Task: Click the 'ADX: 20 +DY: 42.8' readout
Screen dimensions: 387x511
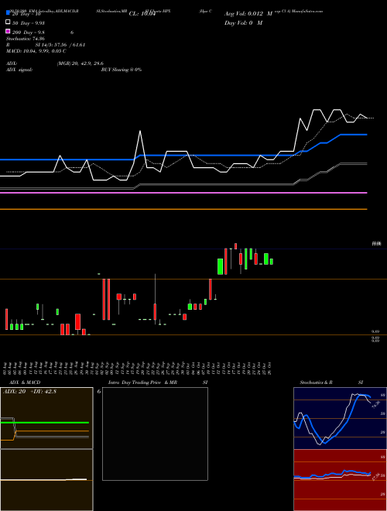Action: point(29,392)
